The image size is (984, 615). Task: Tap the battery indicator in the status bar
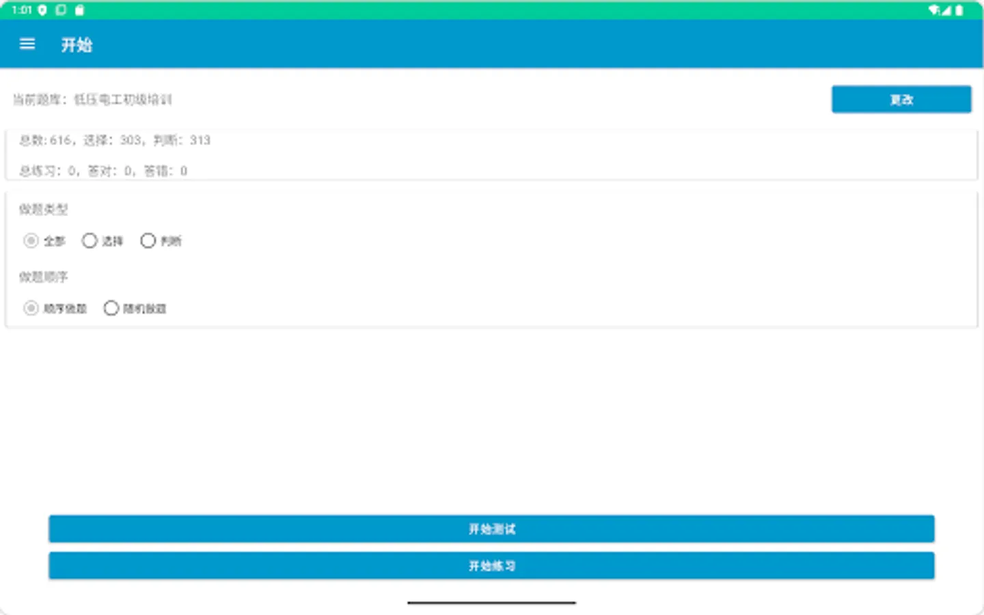(x=959, y=10)
